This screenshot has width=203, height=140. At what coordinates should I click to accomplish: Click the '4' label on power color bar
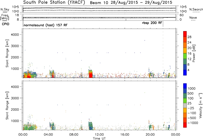pos(189,70)
